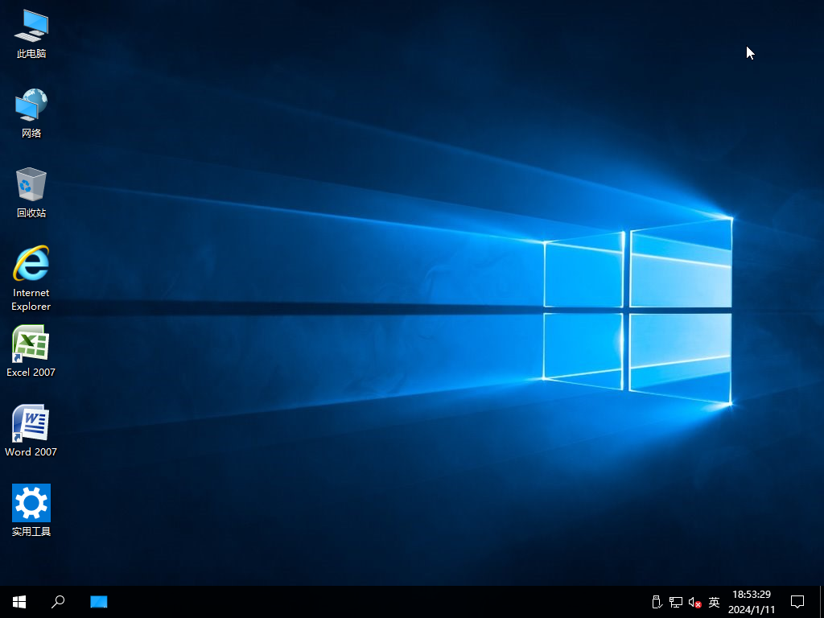The image size is (824, 618).
Task: Open taskbar search magnifier
Action: [58, 602]
